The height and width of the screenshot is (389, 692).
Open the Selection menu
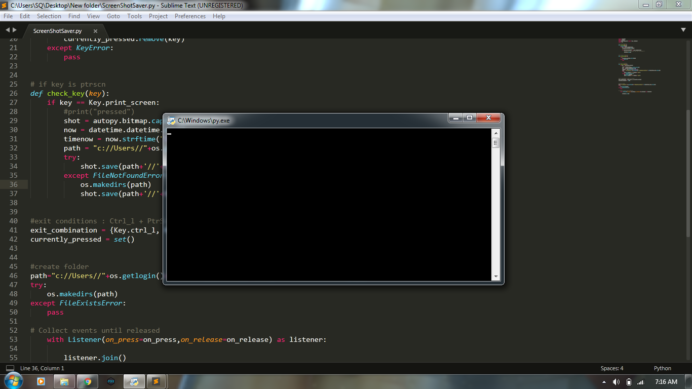pyautogui.click(x=49, y=16)
